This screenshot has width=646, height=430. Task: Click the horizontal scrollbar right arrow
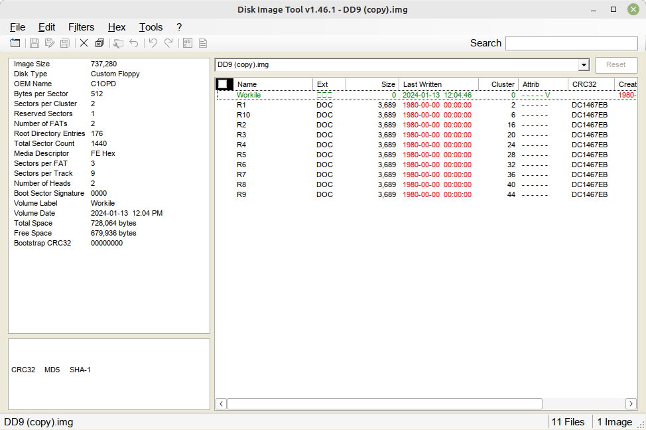coord(631,403)
